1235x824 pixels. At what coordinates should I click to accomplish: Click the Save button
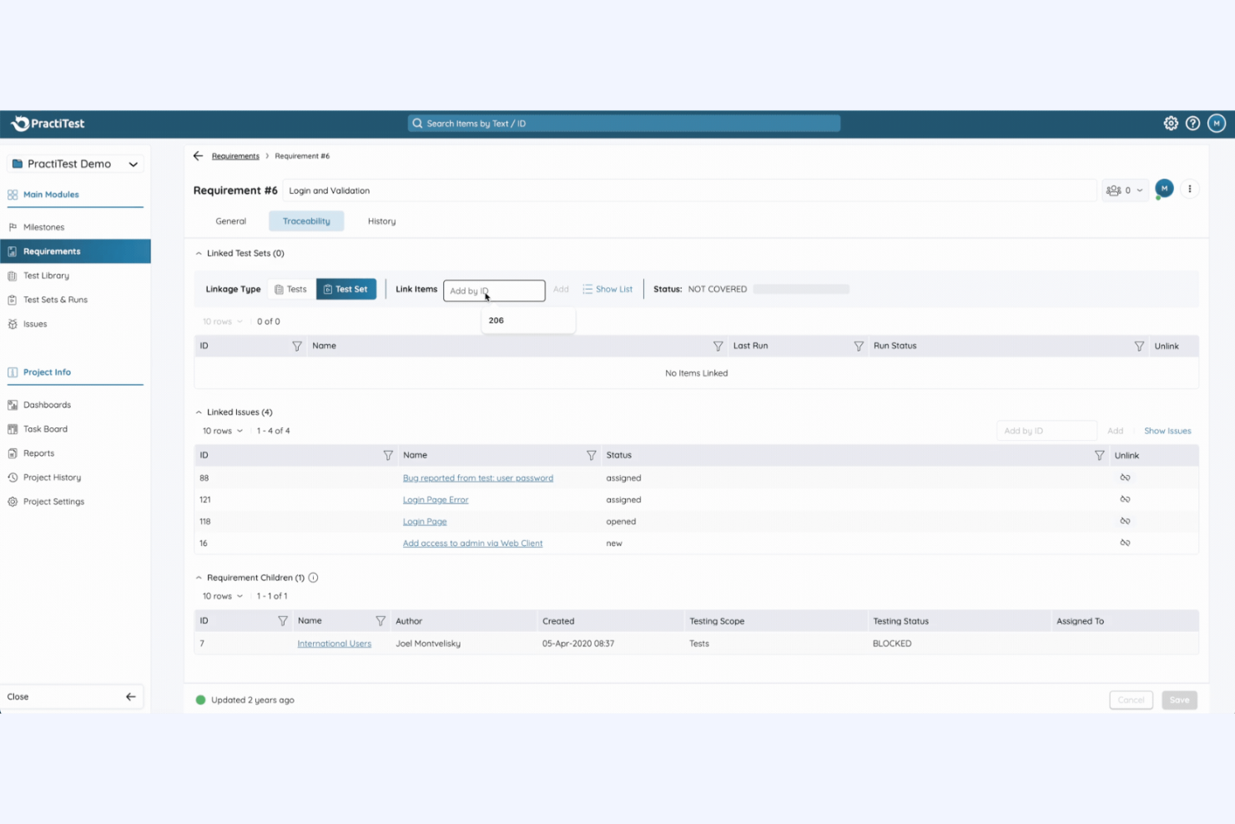coord(1179,700)
